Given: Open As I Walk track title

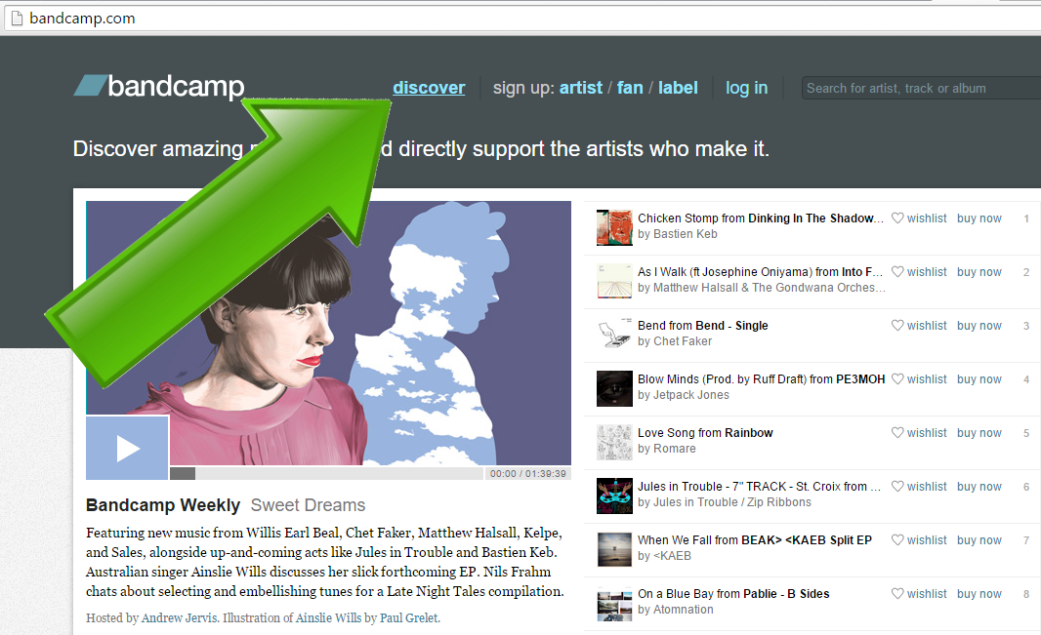Looking at the screenshot, I should pos(760,272).
